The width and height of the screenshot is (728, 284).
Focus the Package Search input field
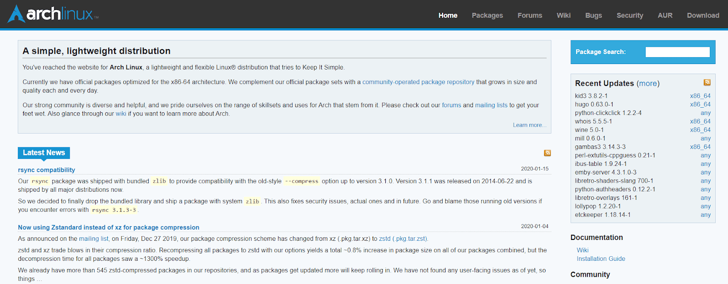(677, 52)
